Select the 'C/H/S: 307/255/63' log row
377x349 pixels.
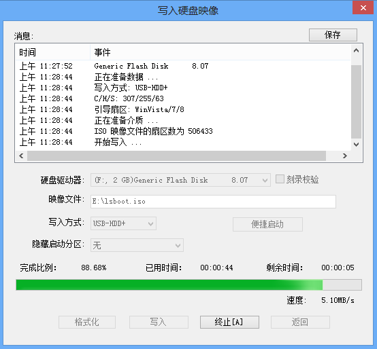(x=183, y=98)
